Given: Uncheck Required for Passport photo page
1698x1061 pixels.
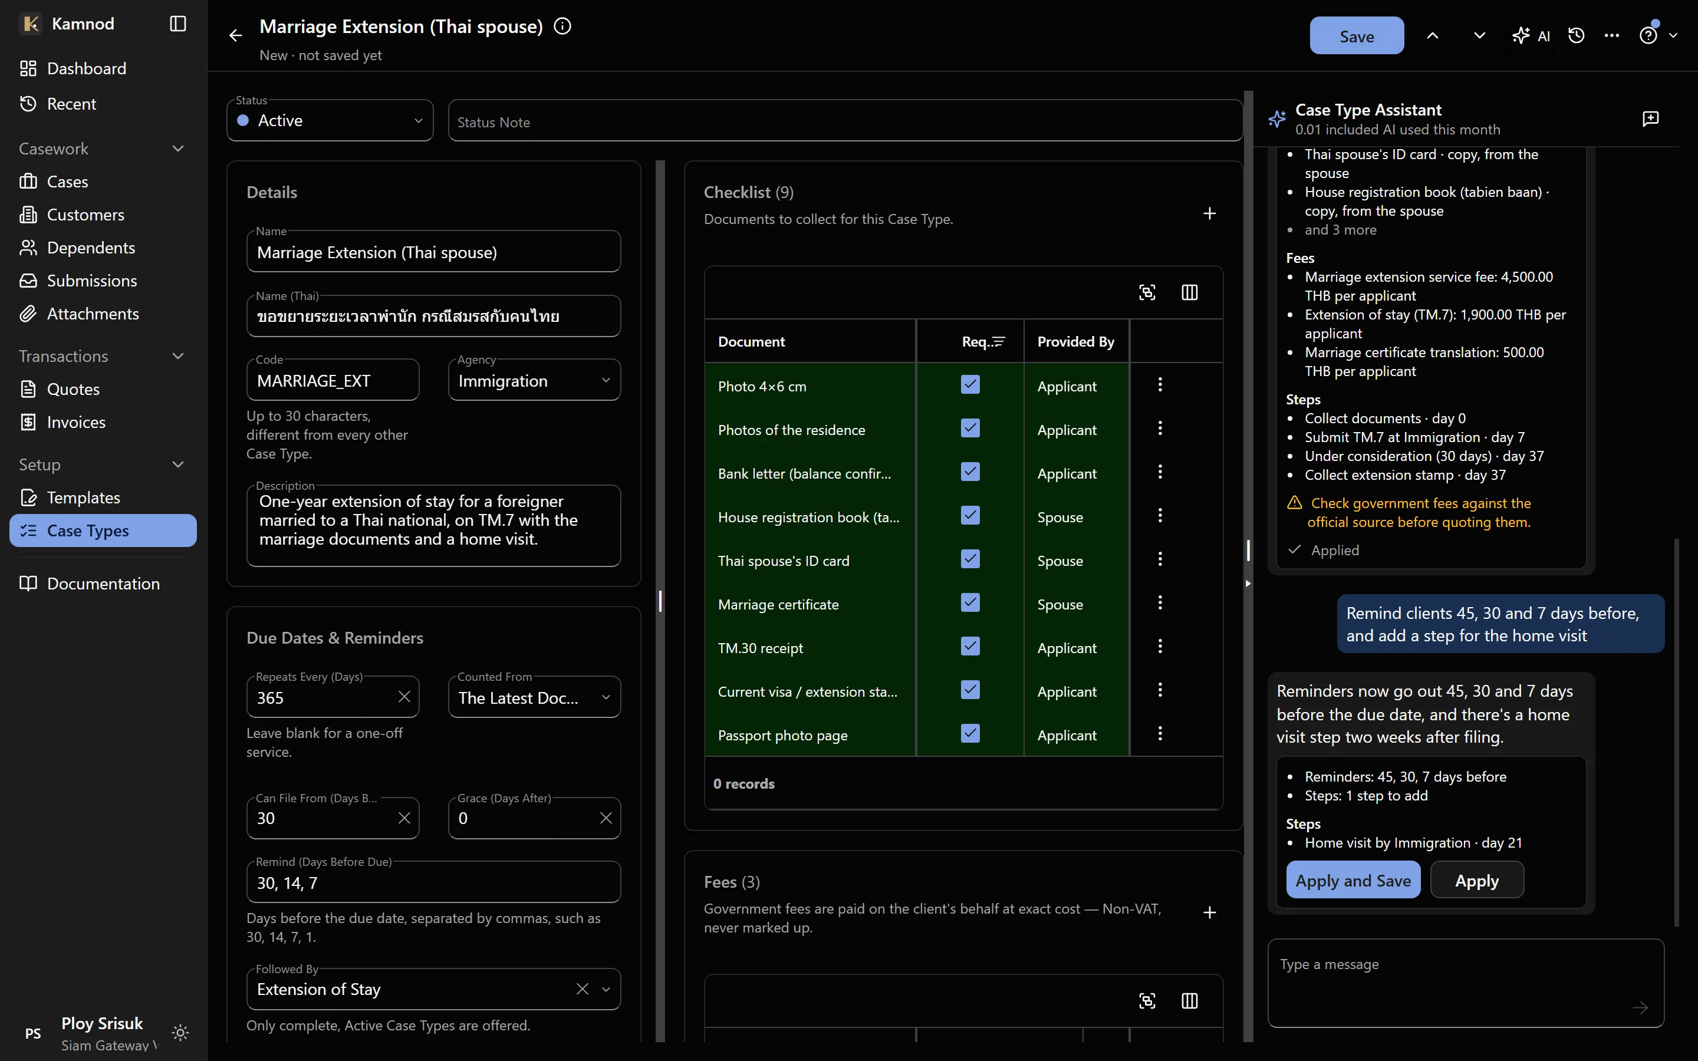Looking at the screenshot, I should click(970, 733).
